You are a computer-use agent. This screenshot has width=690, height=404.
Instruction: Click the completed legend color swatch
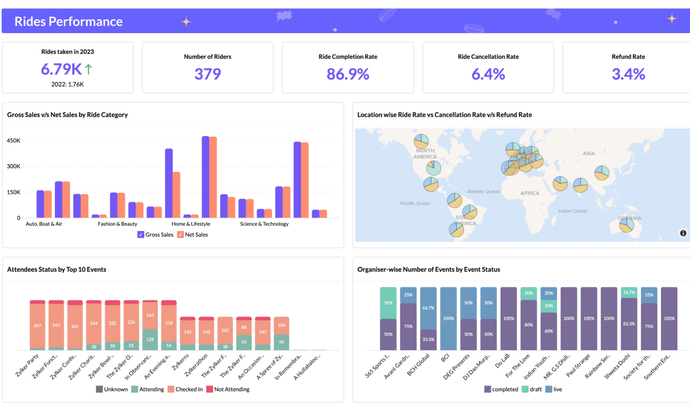click(488, 389)
